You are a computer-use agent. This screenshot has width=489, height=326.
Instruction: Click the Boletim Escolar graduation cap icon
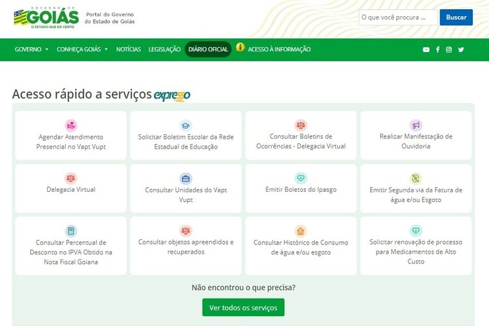coord(186,125)
